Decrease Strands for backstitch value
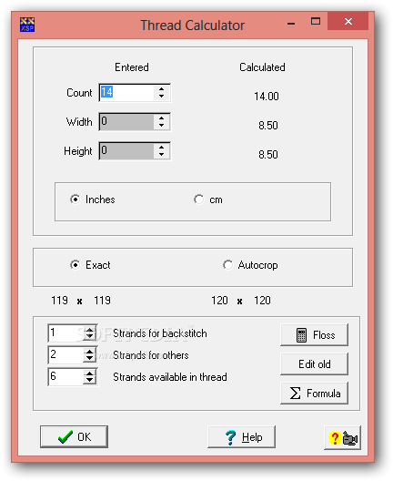This screenshot has width=393, height=481. click(89, 336)
